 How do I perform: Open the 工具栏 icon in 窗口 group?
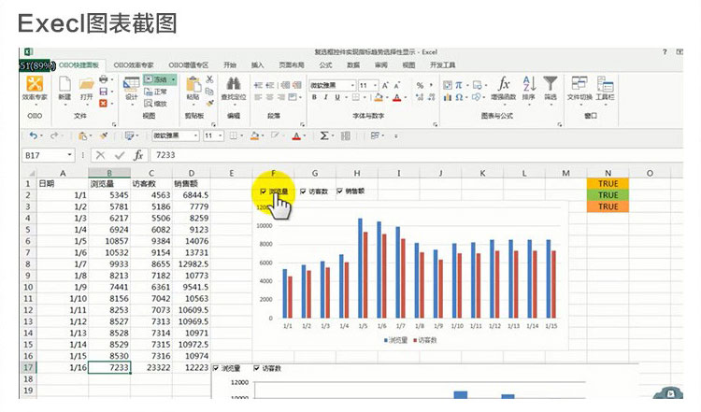click(605, 84)
